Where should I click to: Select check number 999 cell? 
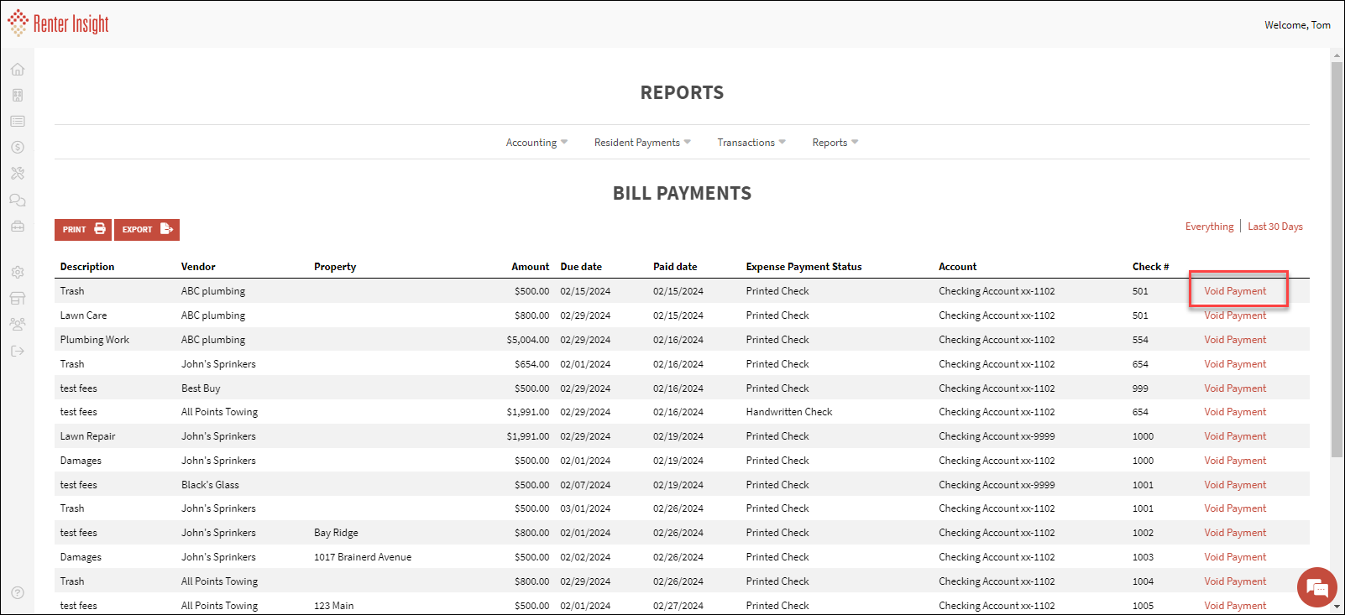(1140, 388)
